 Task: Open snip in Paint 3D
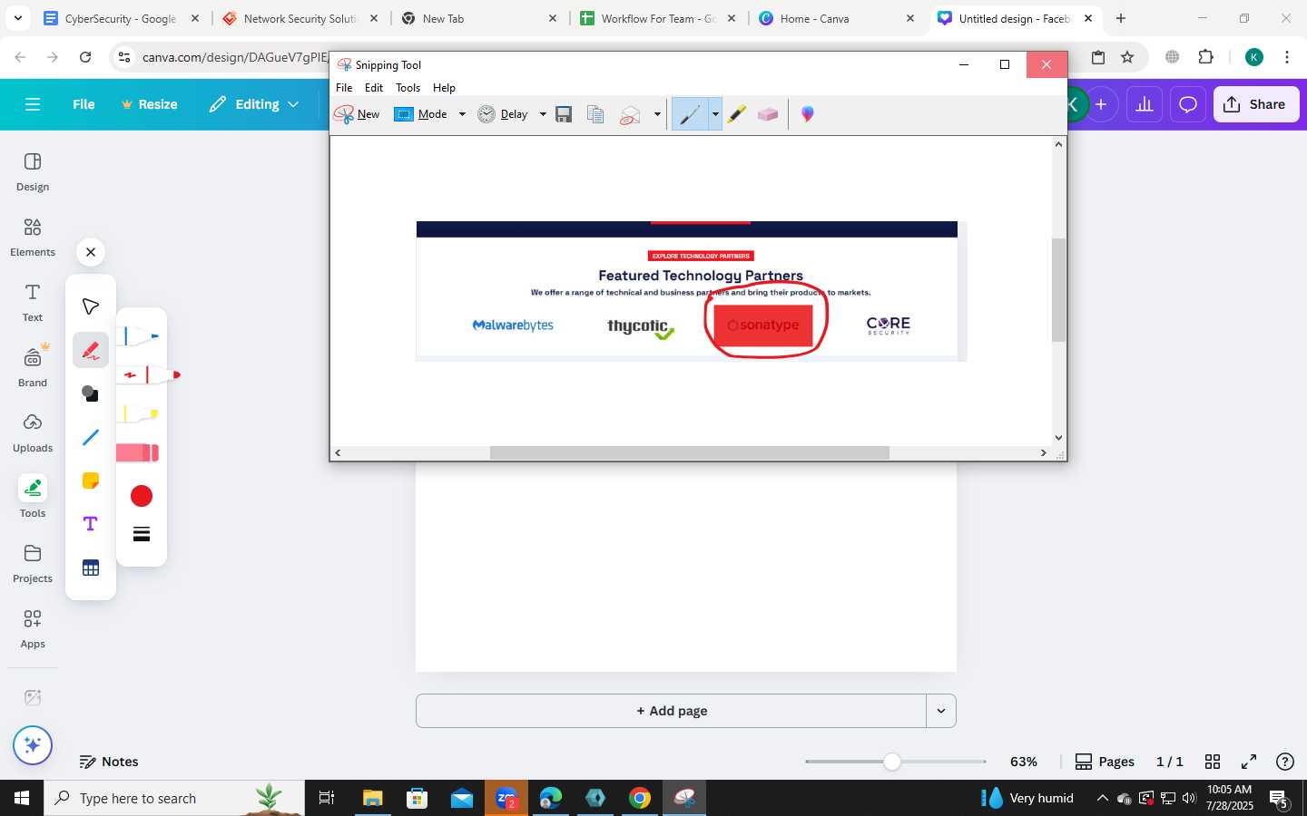[x=808, y=114]
